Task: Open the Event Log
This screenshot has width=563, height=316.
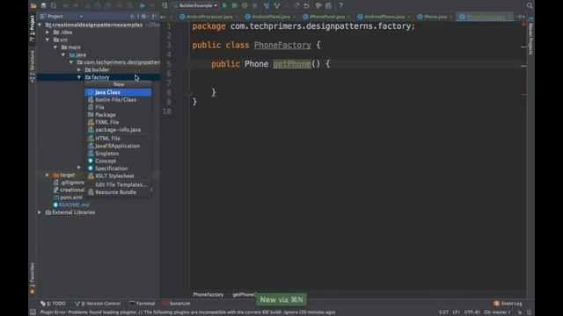Action: click(508, 304)
